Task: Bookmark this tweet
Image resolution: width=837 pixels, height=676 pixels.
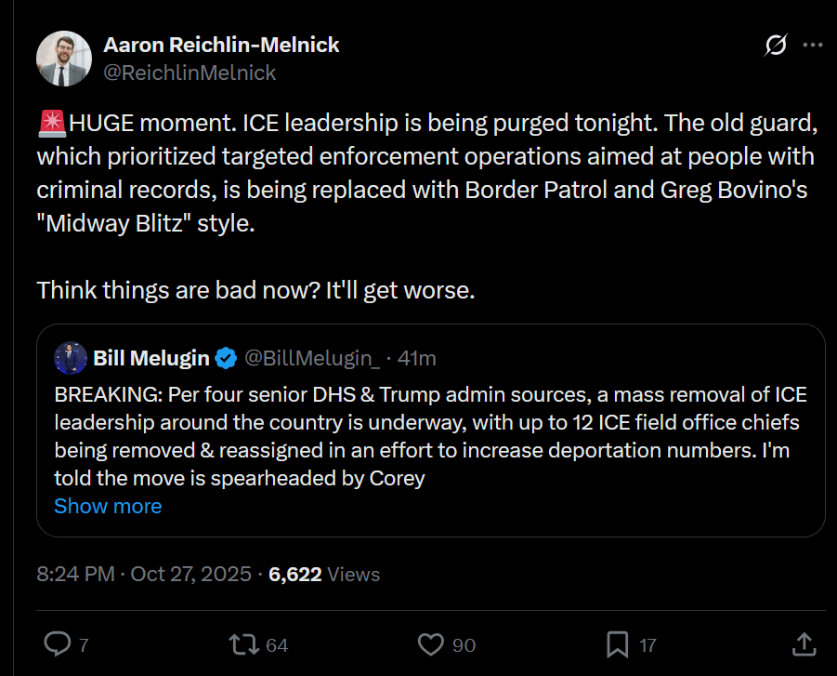Action: [618, 643]
